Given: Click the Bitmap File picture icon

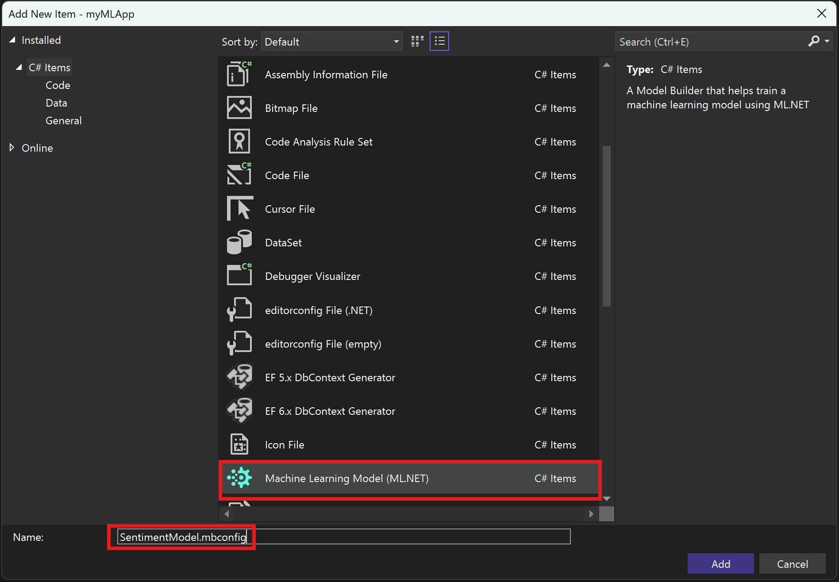Looking at the screenshot, I should (239, 107).
